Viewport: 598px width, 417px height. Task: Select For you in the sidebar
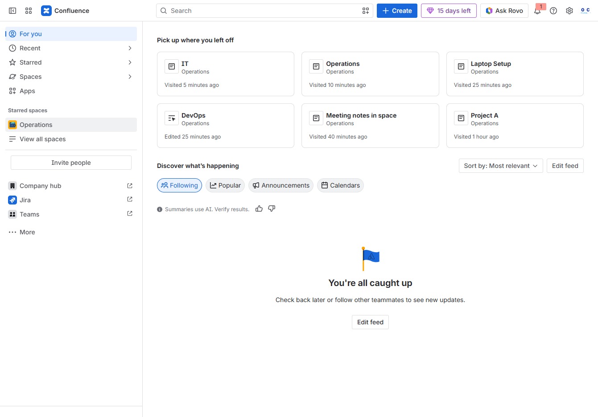click(x=71, y=34)
